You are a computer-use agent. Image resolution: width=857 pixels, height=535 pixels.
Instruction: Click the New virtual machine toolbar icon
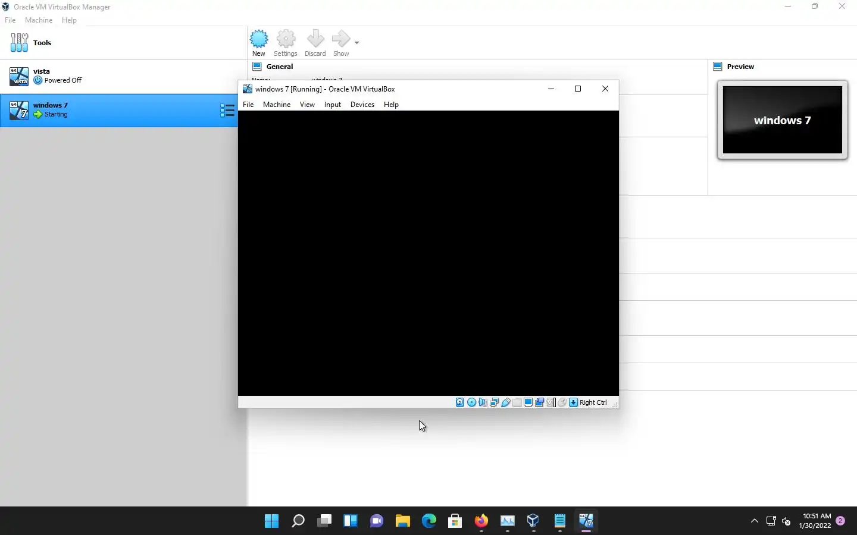[x=259, y=43]
